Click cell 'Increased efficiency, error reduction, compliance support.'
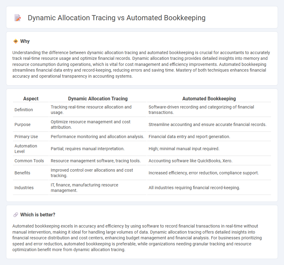Screen dimensions: 284x265 point(209,173)
